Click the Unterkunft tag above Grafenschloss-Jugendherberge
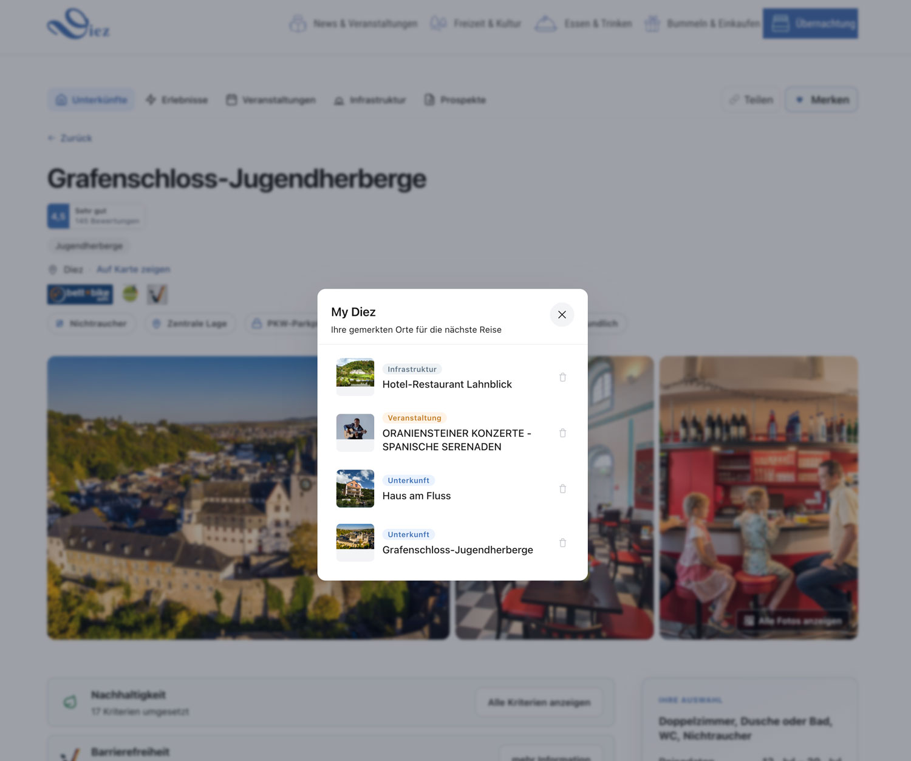 point(408,534)
